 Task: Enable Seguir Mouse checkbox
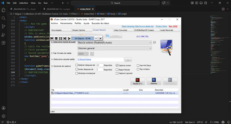click(x=117, y=69)
